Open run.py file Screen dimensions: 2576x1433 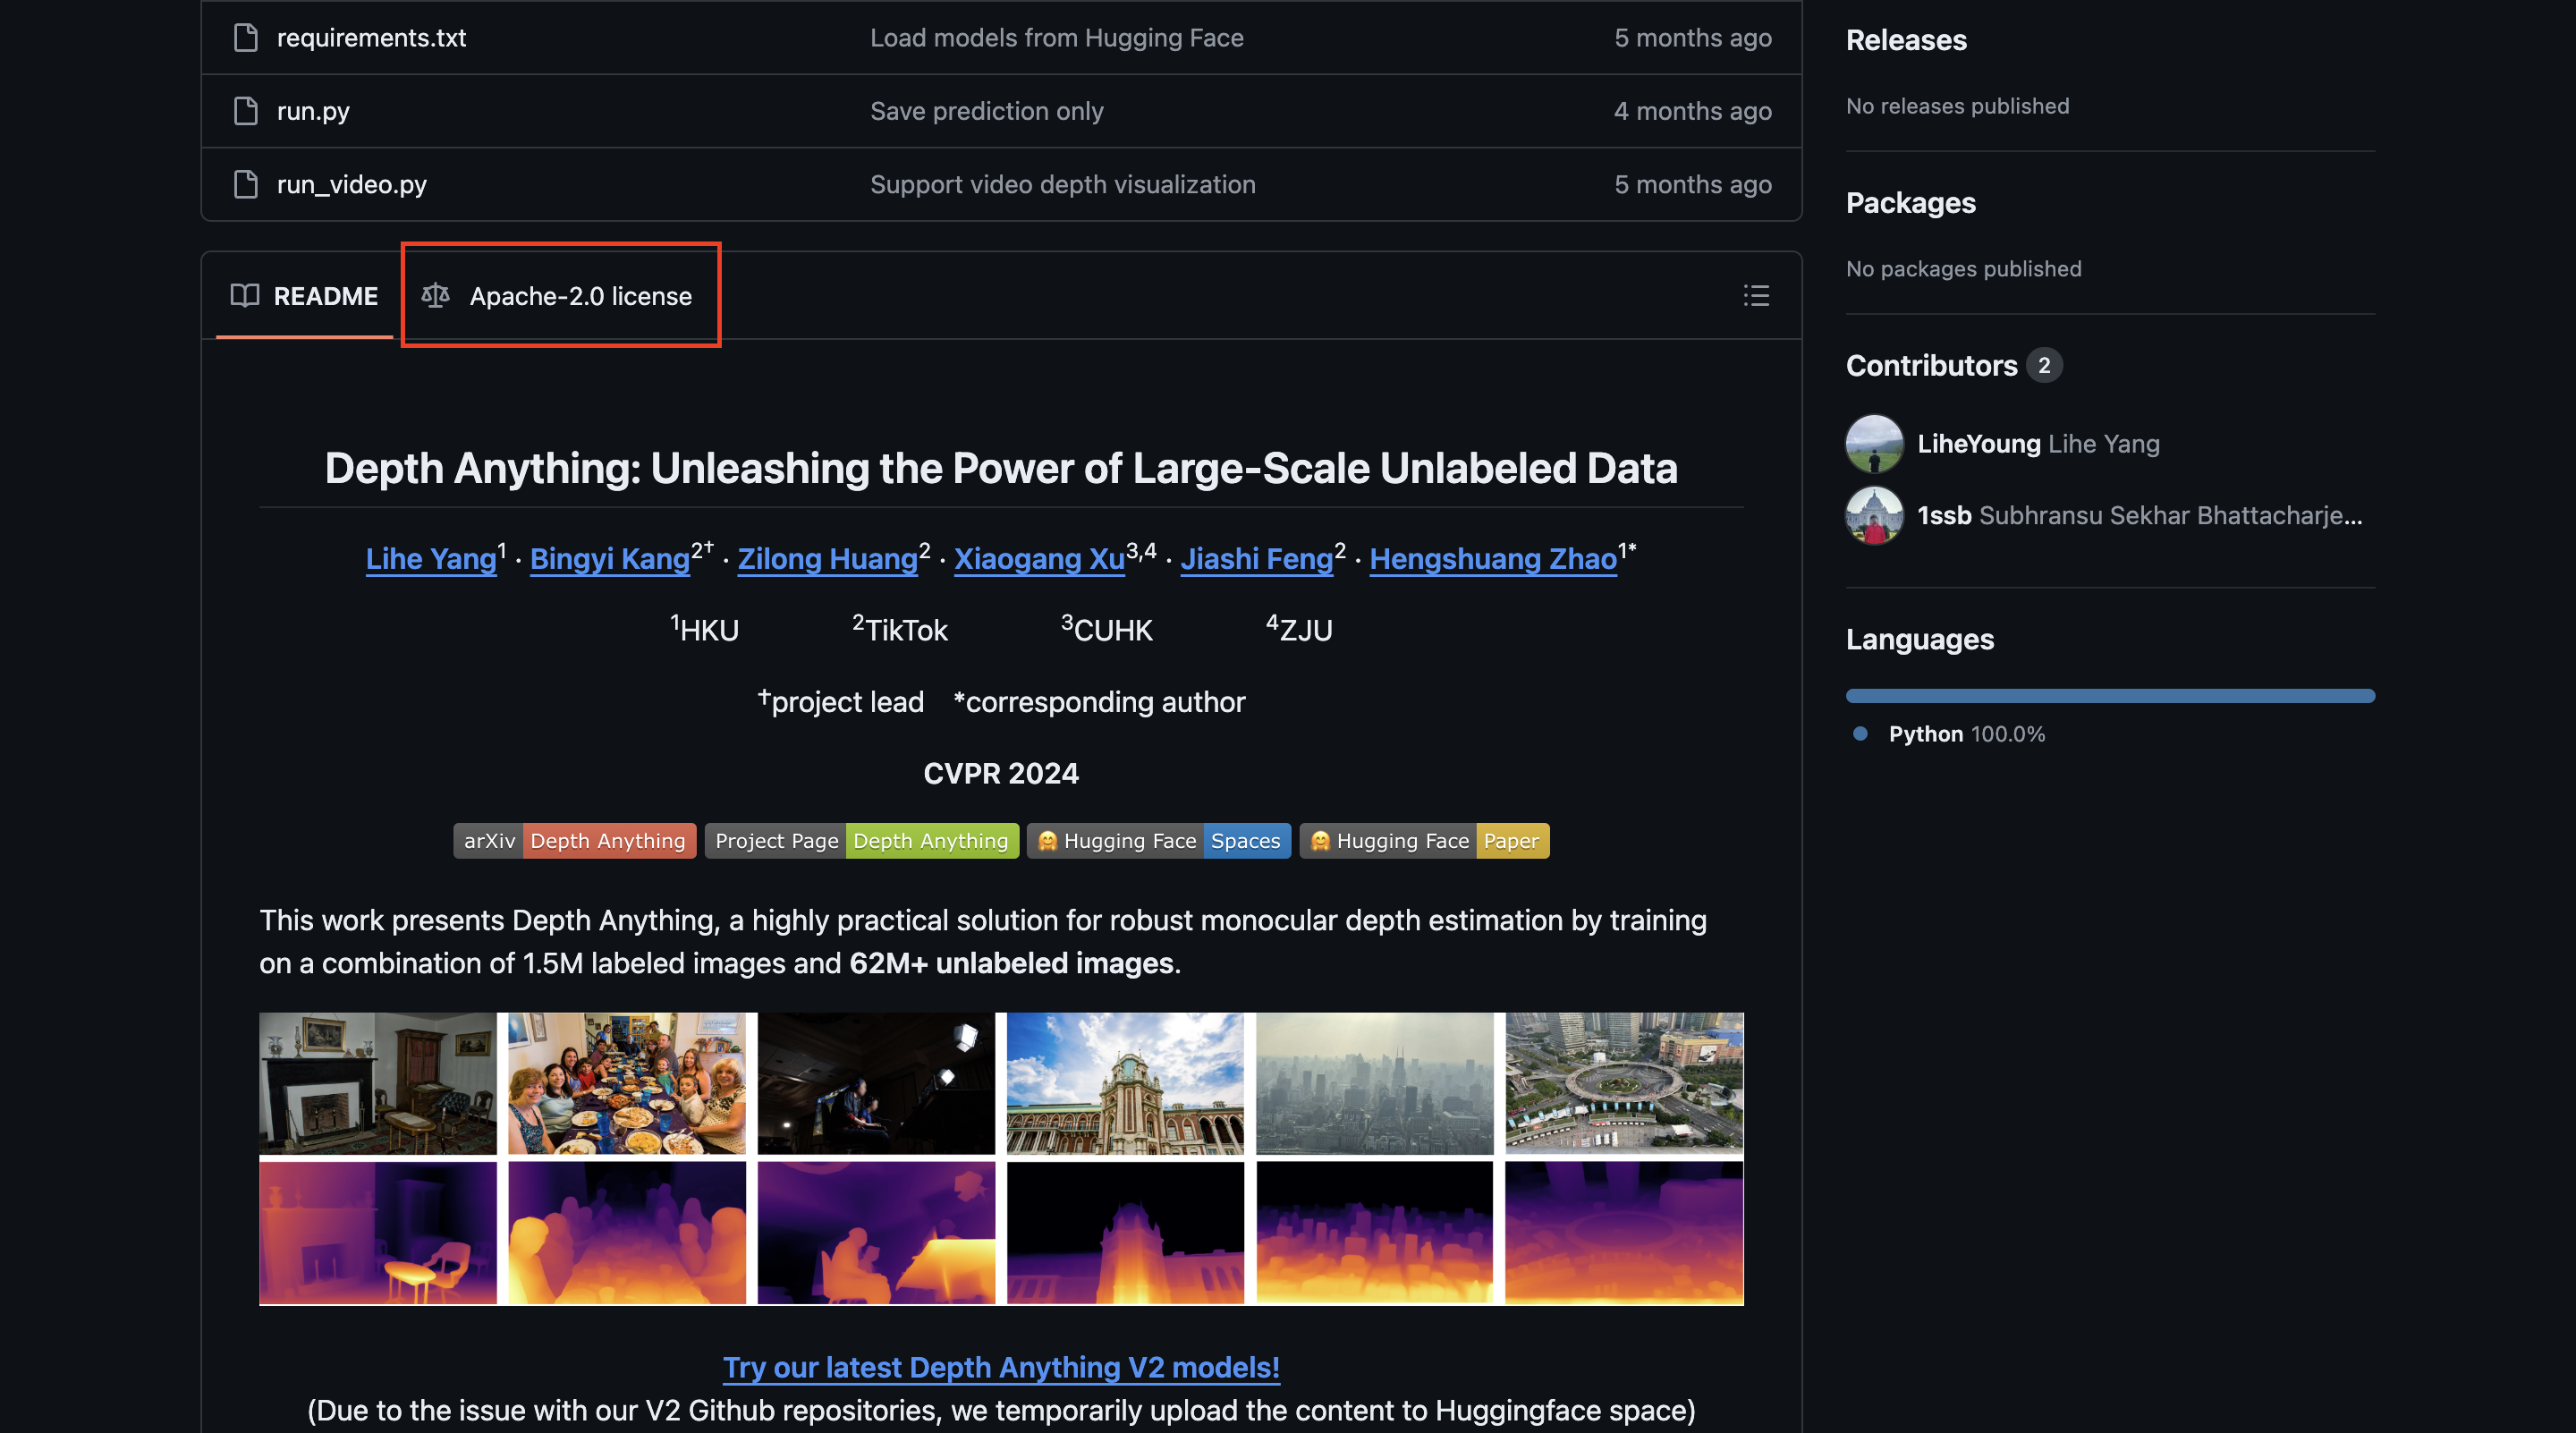(313, 111)
